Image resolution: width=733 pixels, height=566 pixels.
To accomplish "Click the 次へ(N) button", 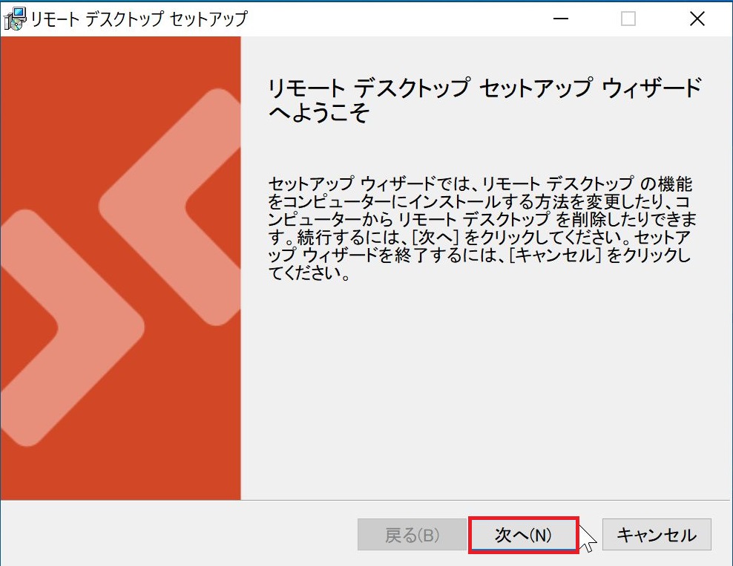I will click(x=524, y=535).
